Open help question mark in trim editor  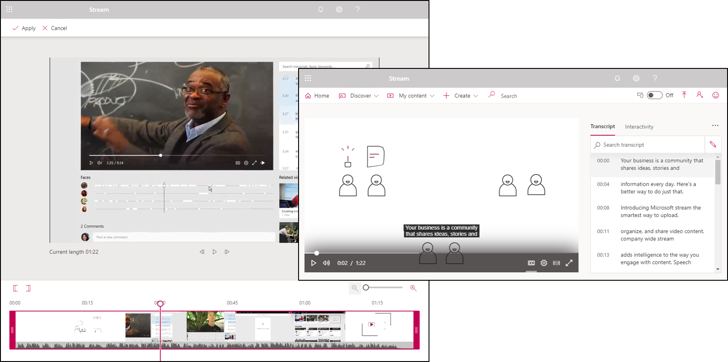click(358, 9)
